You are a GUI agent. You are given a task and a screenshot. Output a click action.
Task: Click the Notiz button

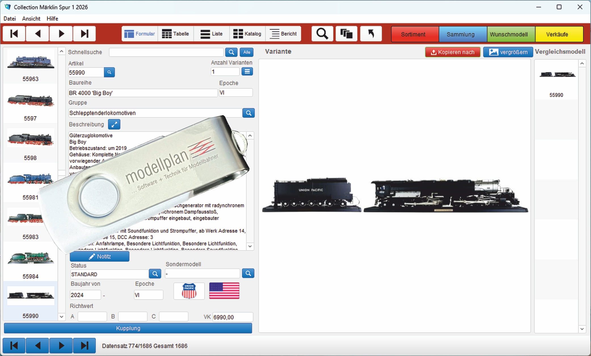pos(100,256)
